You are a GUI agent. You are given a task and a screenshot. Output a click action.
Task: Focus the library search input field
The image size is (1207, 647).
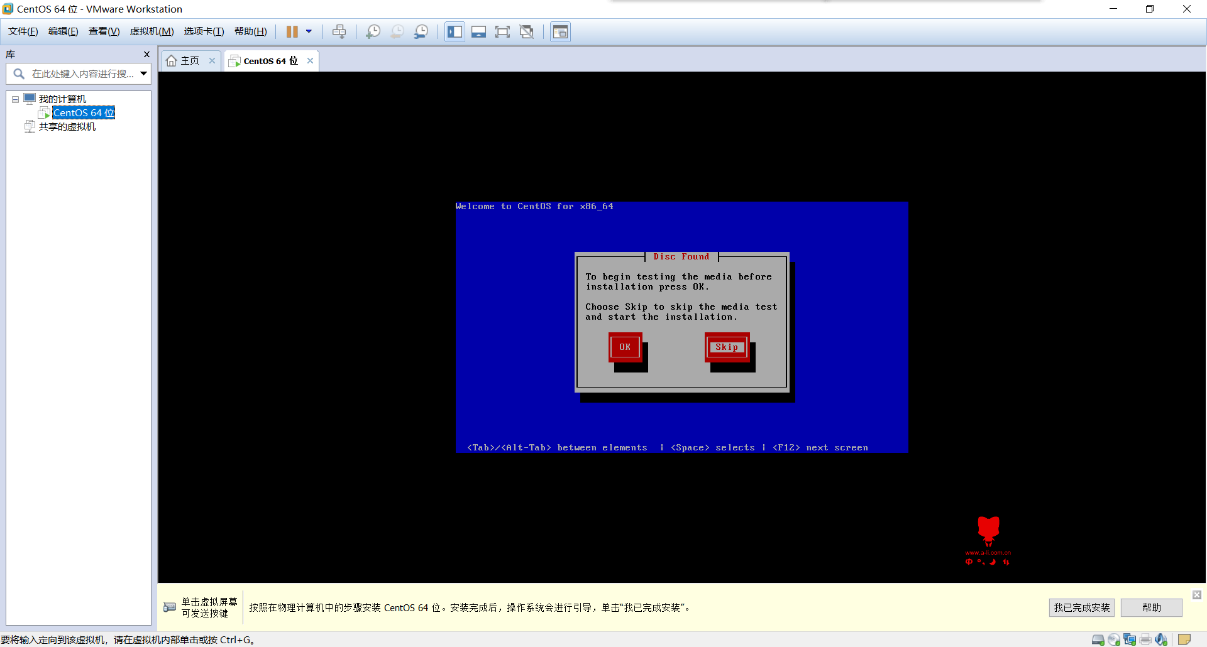[83, 74]
